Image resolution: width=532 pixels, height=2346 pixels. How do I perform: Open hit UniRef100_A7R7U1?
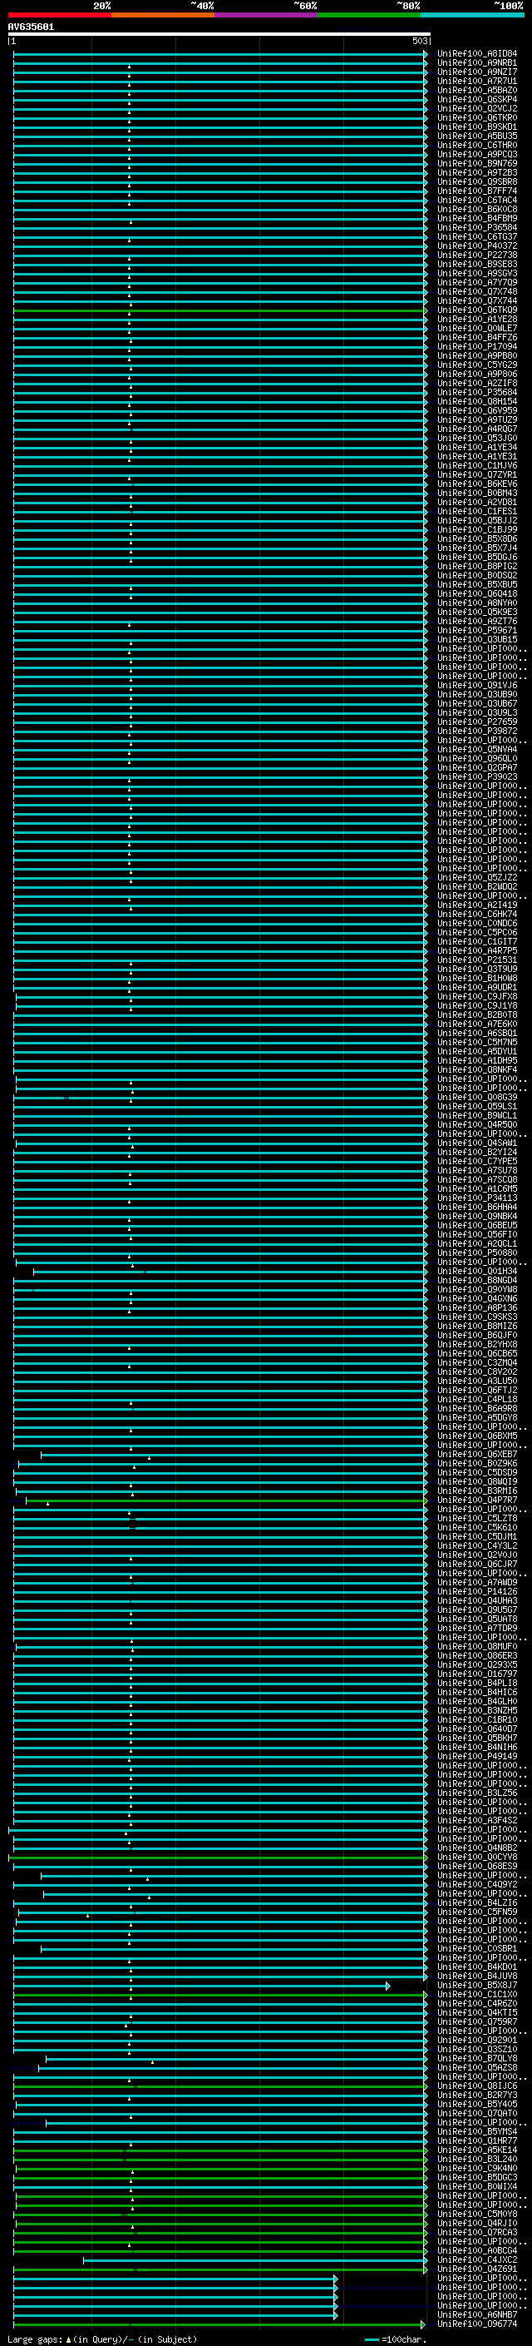[x=477, y=81]
